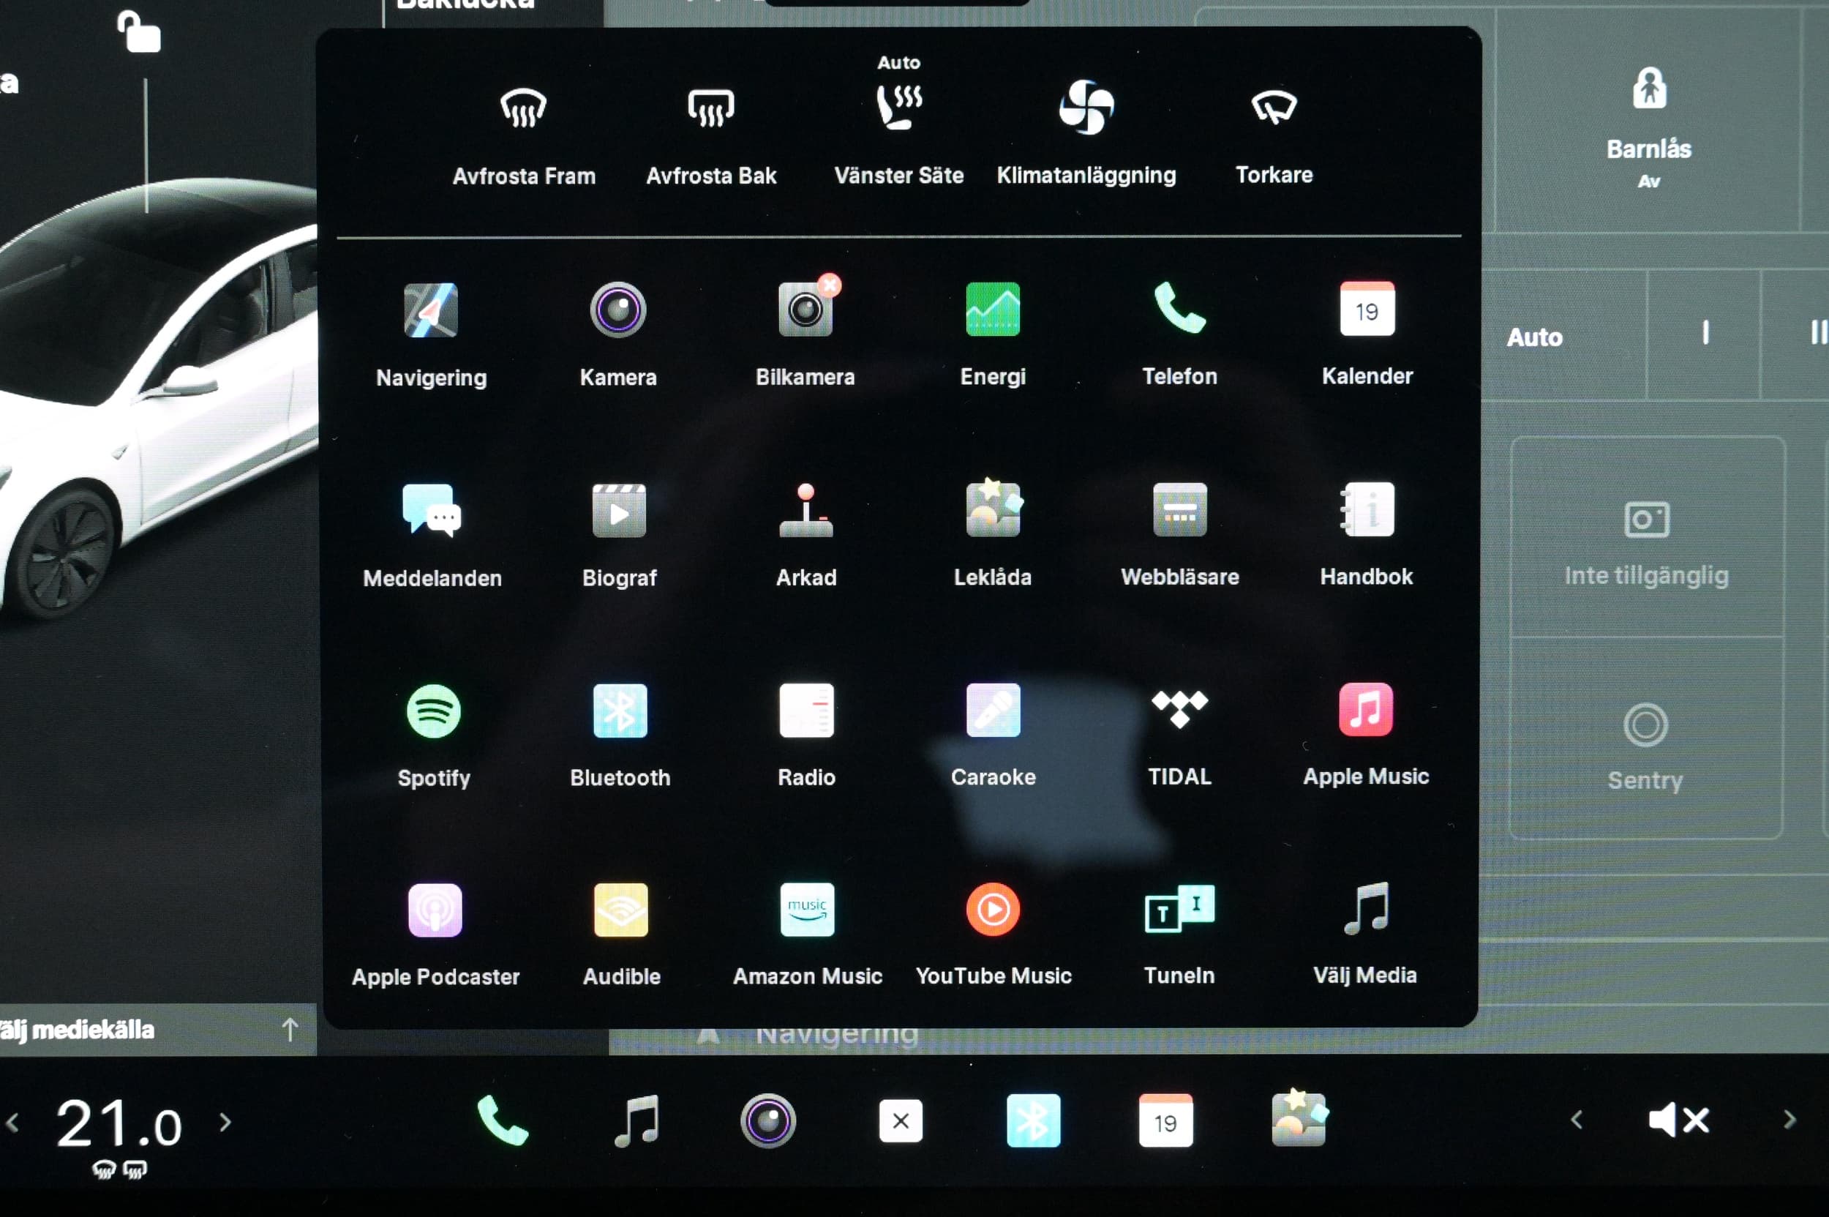Decrease temperature with left arrow
Viewport: 1829px width, 1217px height.
tap(13, 1122)
